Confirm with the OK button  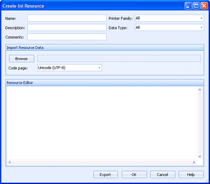134,175
